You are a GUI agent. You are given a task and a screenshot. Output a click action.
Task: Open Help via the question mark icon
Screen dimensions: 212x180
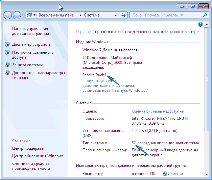coord(200,25)
